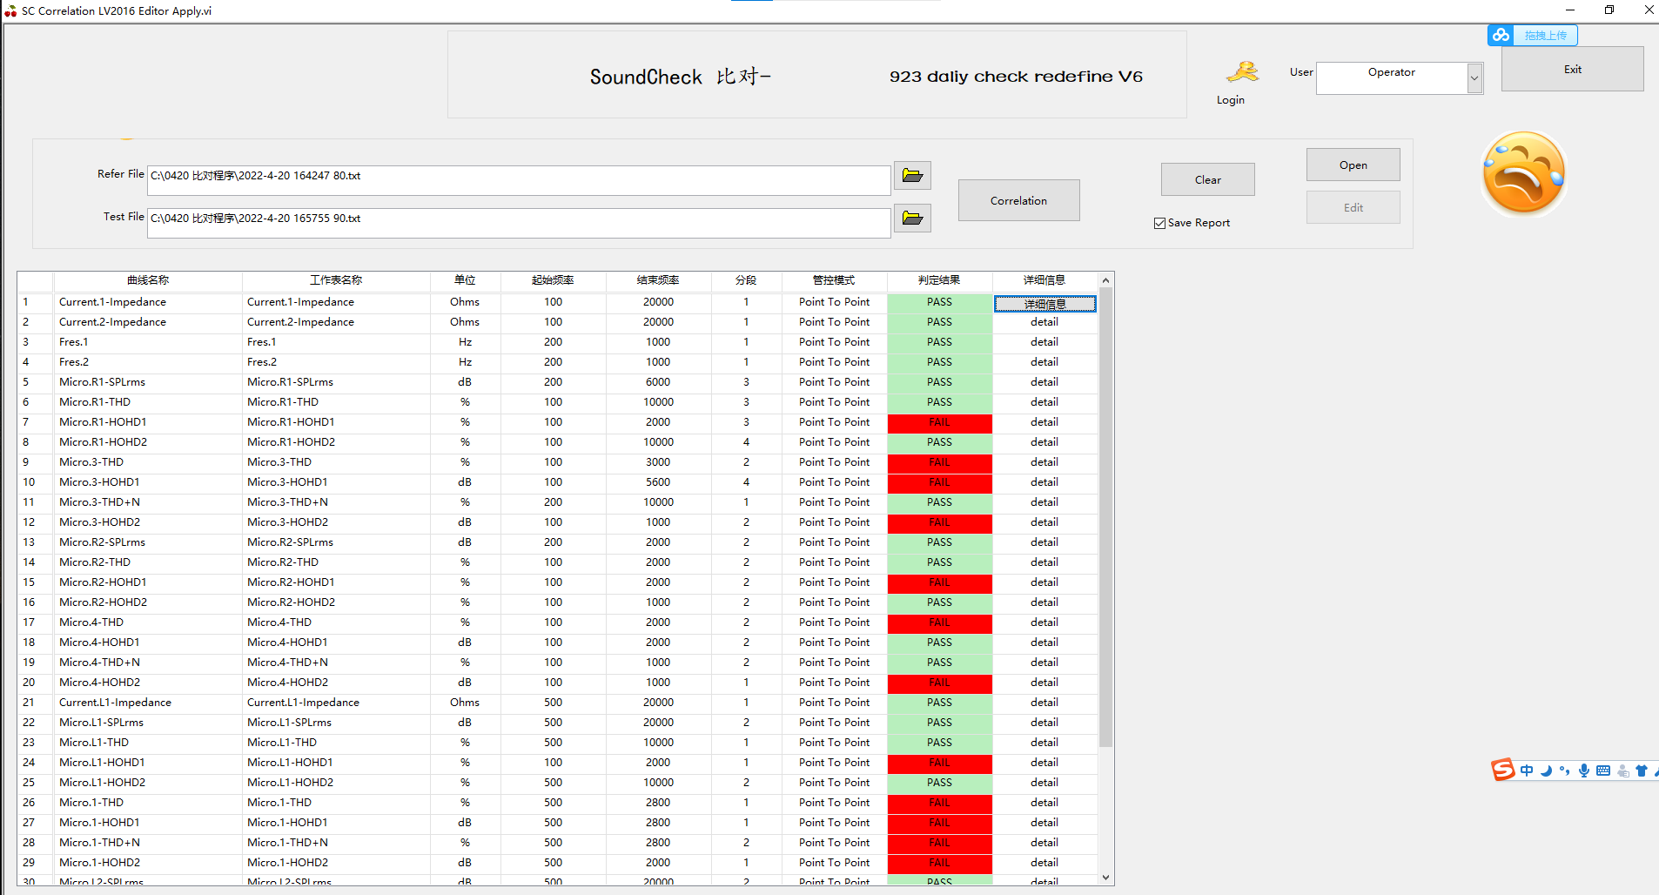1659x895 pixels.
Task: Toggle punctuation mode in Sogou toolbar
Action: point(1565,771)
